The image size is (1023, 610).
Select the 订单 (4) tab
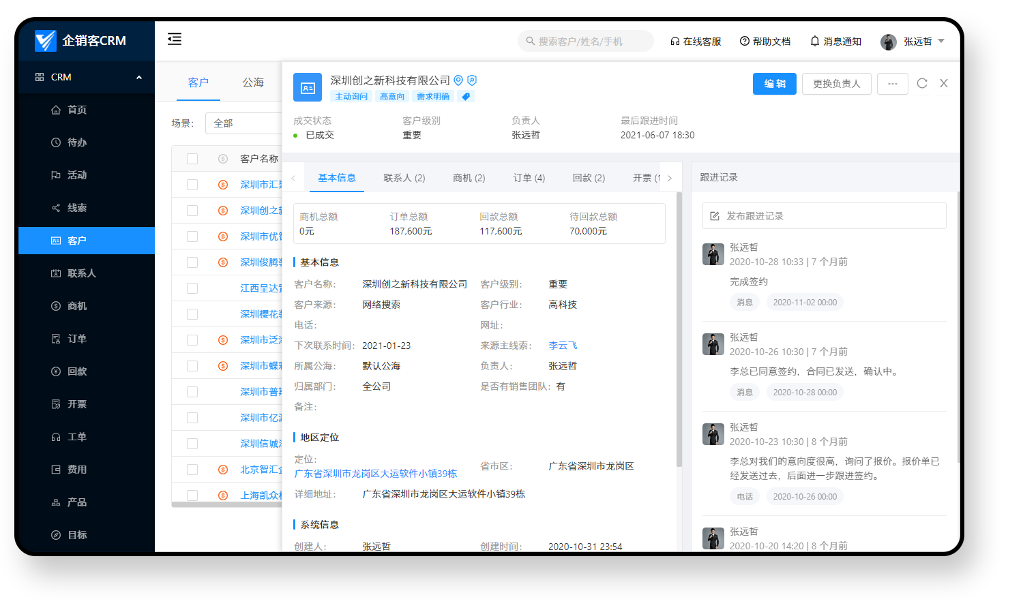pyautogui.click(x=529, y=178)
